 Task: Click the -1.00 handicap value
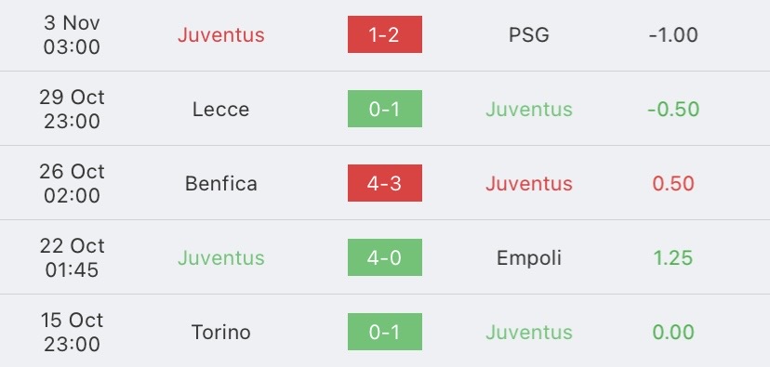point(673,34)
